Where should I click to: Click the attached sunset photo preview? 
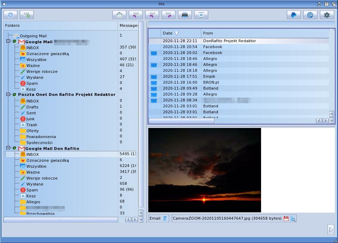(205, 170)
